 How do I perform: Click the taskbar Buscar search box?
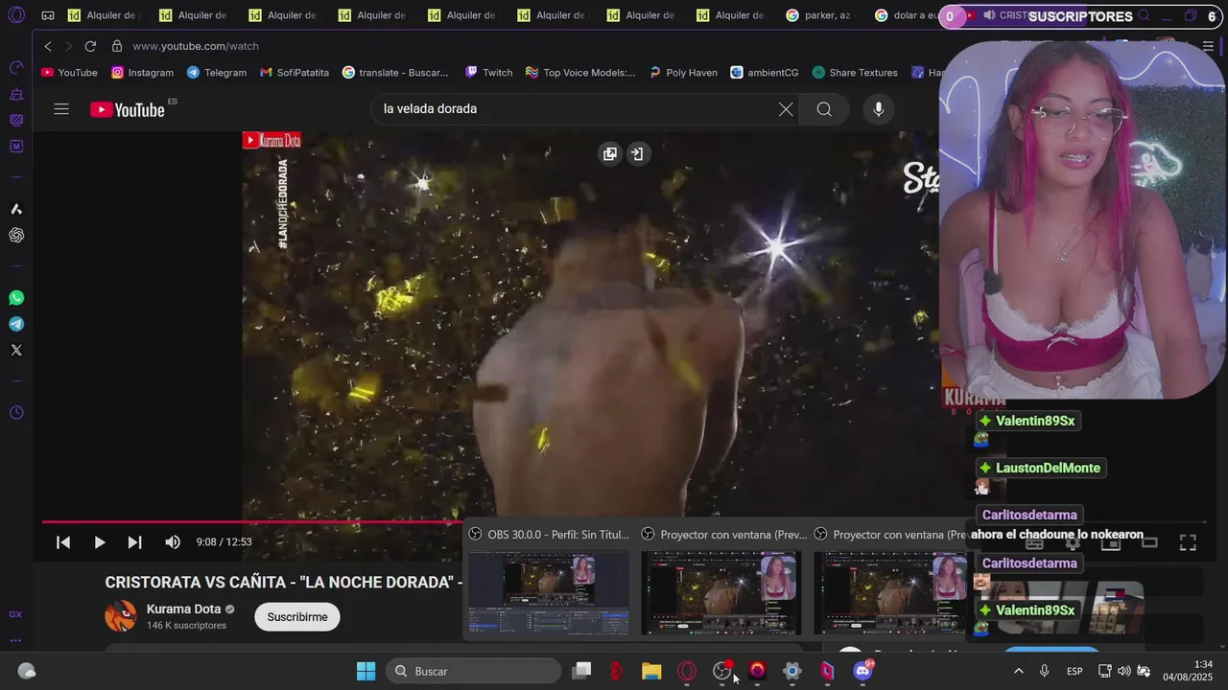pos(474,671)
